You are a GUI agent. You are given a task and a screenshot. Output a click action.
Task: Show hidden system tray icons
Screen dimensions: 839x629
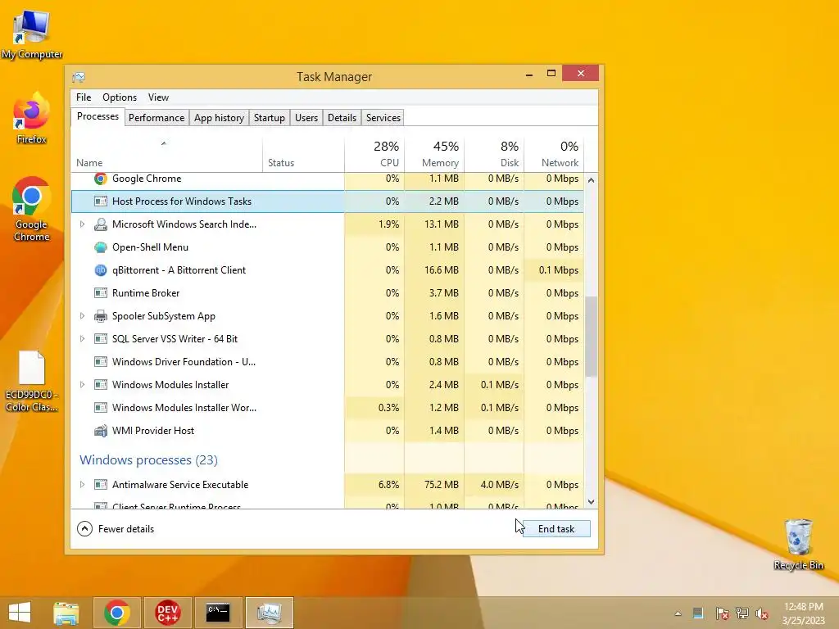point(678,613)
